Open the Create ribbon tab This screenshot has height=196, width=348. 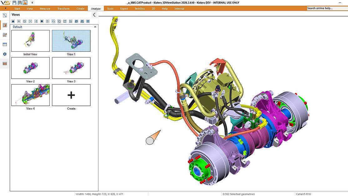(80, 9)
